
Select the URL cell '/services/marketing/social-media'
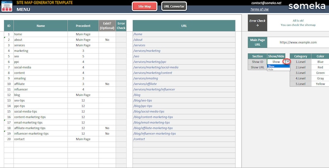point(184,67)
